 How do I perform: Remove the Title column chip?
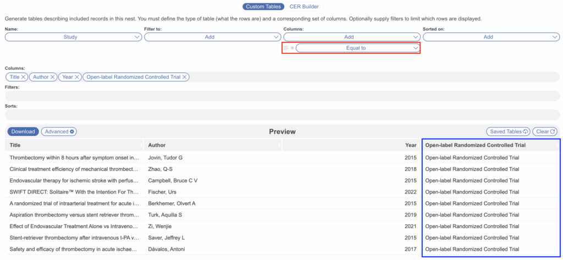click(24, 78)
